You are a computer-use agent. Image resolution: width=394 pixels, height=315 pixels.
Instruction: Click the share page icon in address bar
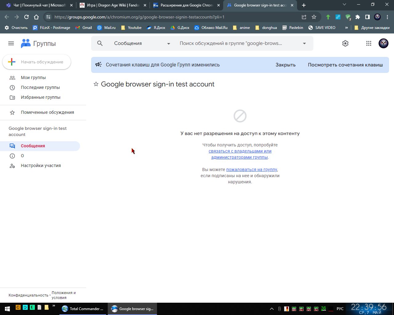304,17
